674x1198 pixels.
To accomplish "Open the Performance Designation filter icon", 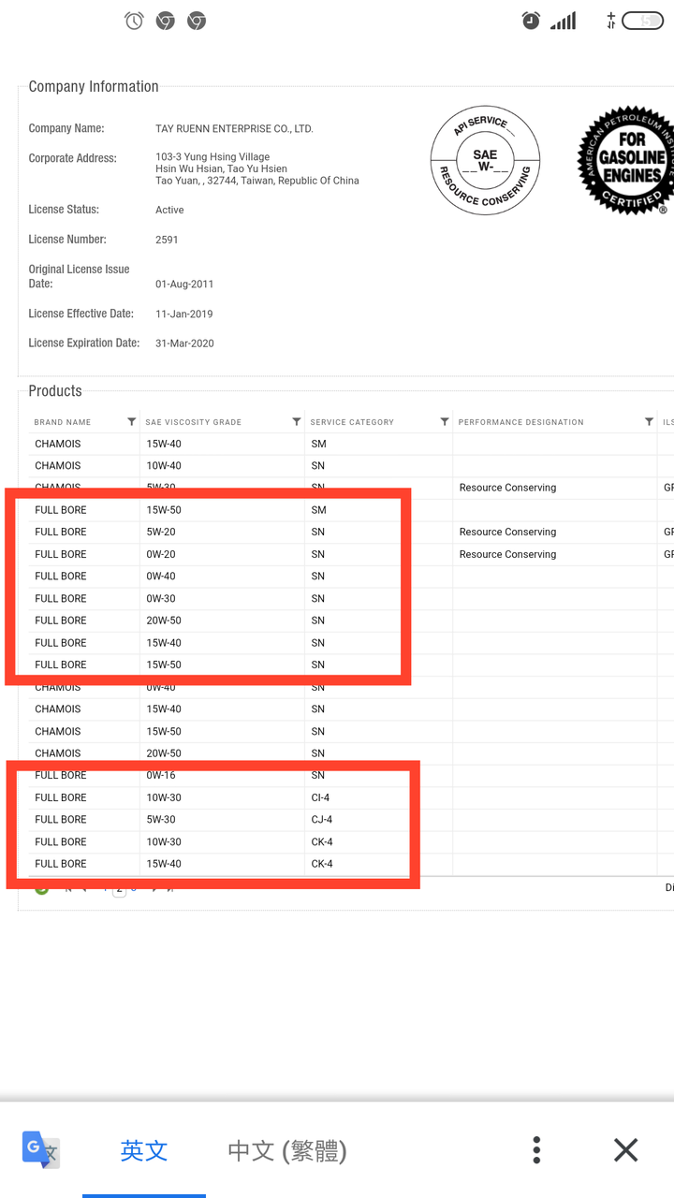I will pos(650,422).
